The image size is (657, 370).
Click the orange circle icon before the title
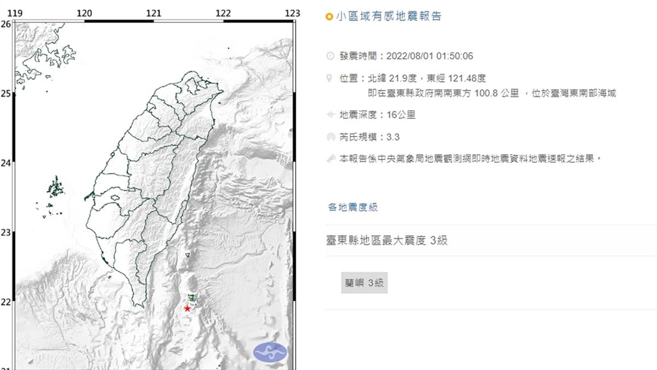tap(329, 17)
